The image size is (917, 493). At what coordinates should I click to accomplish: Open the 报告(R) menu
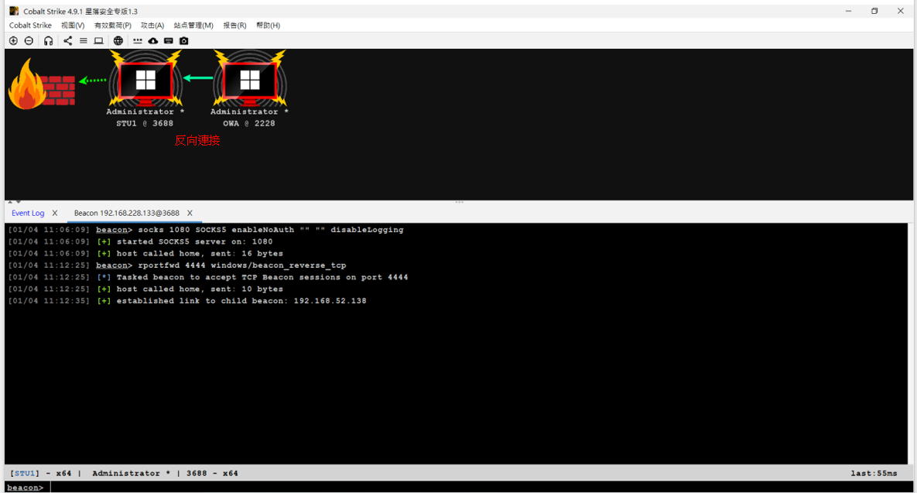(234, 25)
